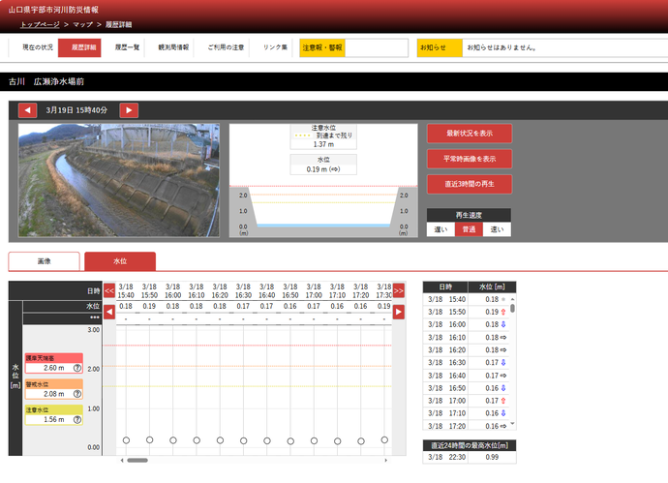This screenshot has width=668, height=483.
Task: Open help icon for 2.08 m warning level
Action: click(76, 394)
